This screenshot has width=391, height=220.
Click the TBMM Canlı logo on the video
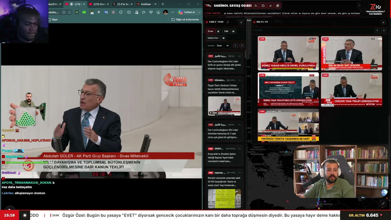click(x=175, y=80)
